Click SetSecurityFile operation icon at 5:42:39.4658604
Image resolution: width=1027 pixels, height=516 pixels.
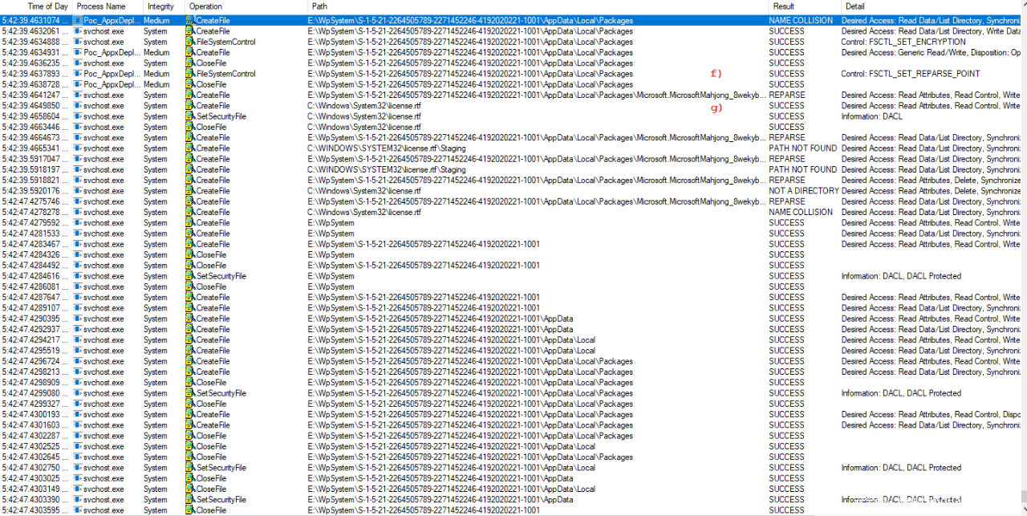coord(190,116)
